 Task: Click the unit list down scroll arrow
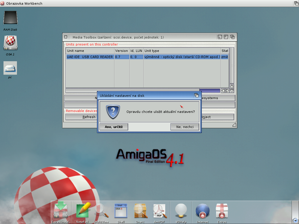pos(232,91)
